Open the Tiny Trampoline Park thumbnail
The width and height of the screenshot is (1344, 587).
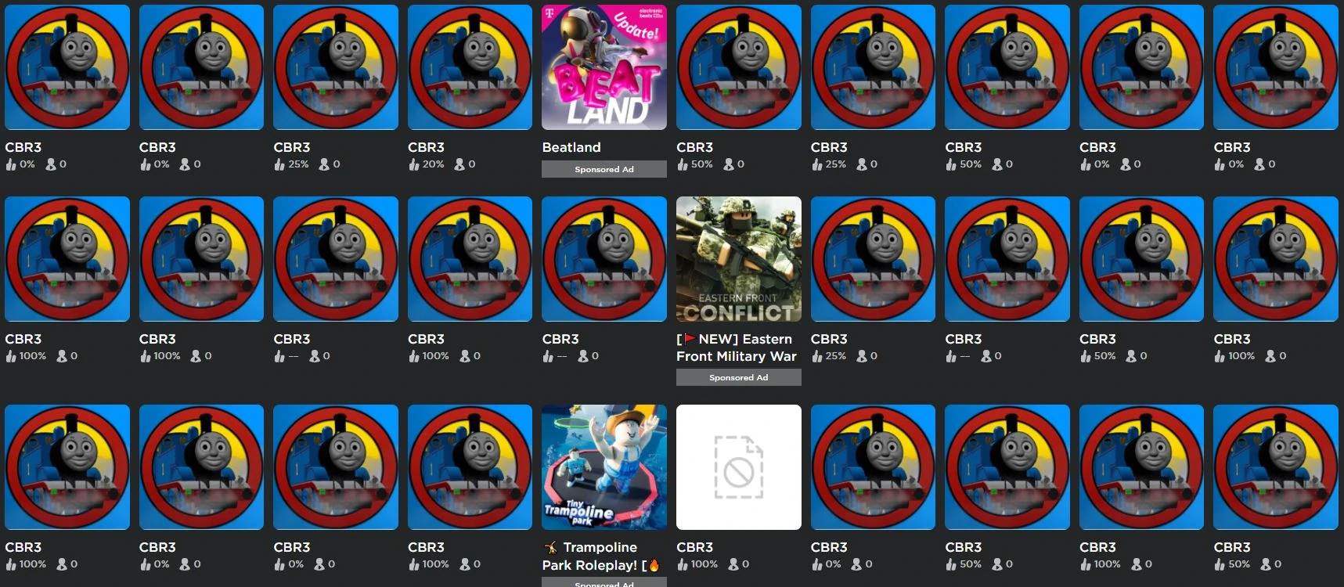[604, 467]
